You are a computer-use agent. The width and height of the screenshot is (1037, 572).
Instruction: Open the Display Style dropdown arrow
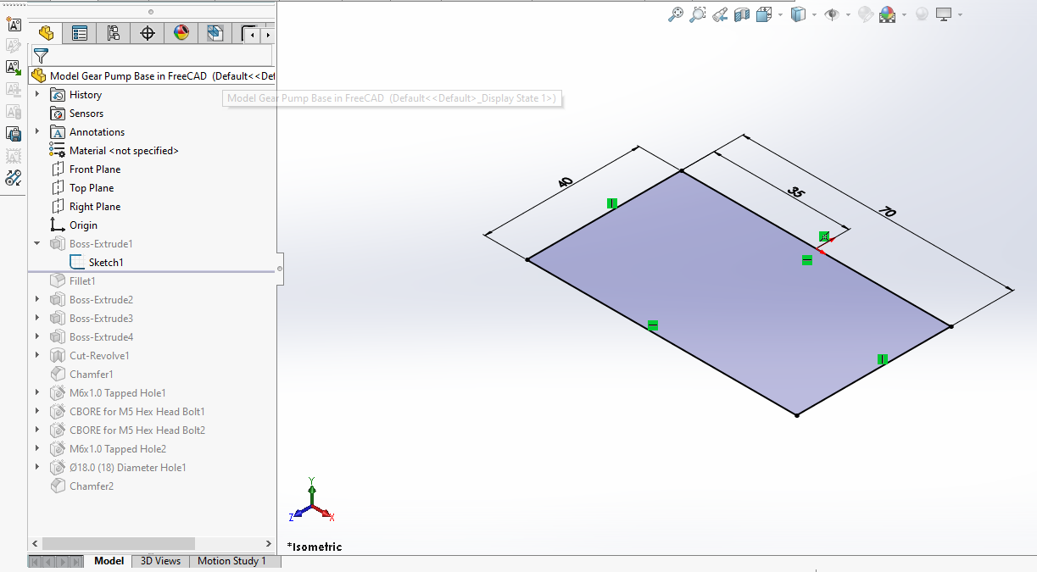click(814, 14)
